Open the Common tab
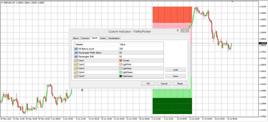268x122 pixels. pos(85,38)
